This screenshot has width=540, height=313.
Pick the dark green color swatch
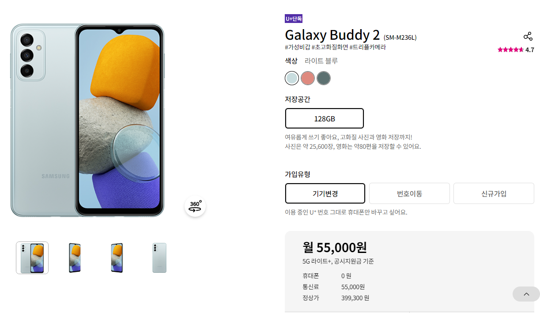pos(324,78)
